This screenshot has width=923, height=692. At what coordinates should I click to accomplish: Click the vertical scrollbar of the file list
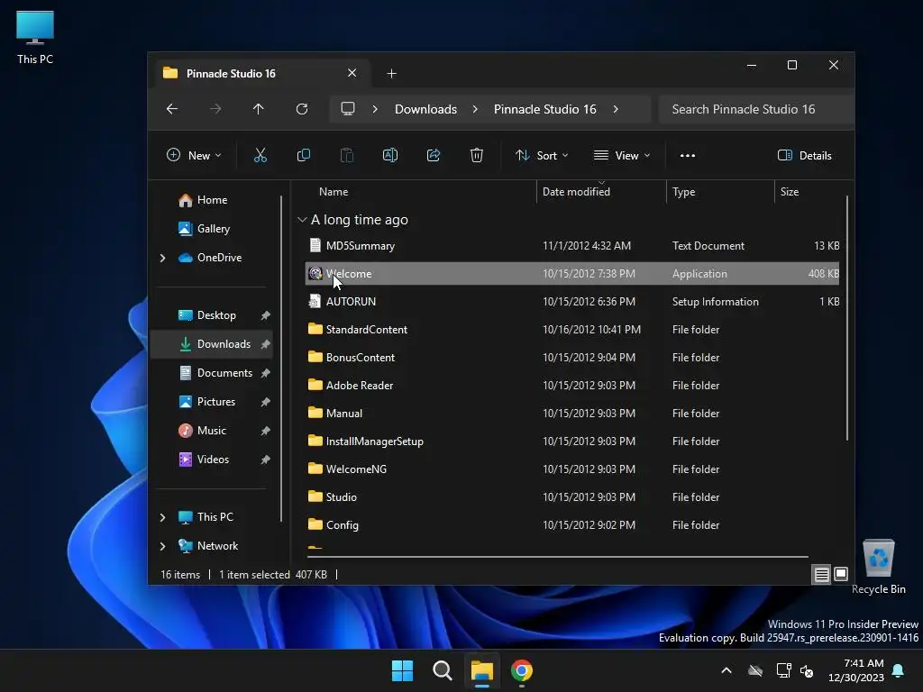[x=847, y=318]
